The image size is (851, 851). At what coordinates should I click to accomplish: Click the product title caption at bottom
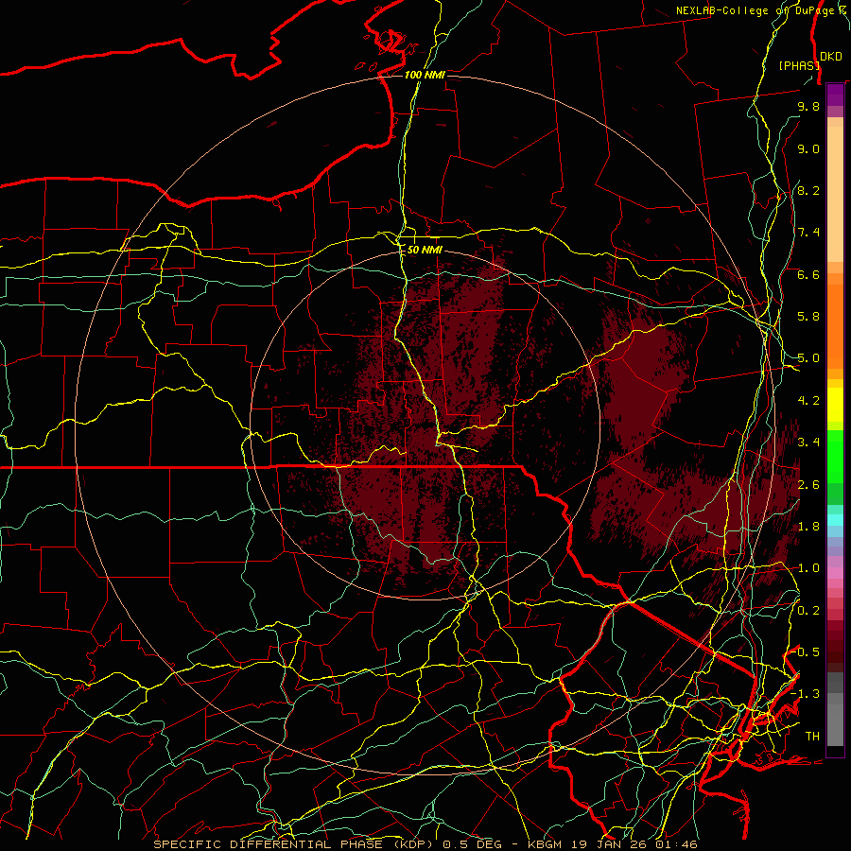pos(425,844)
